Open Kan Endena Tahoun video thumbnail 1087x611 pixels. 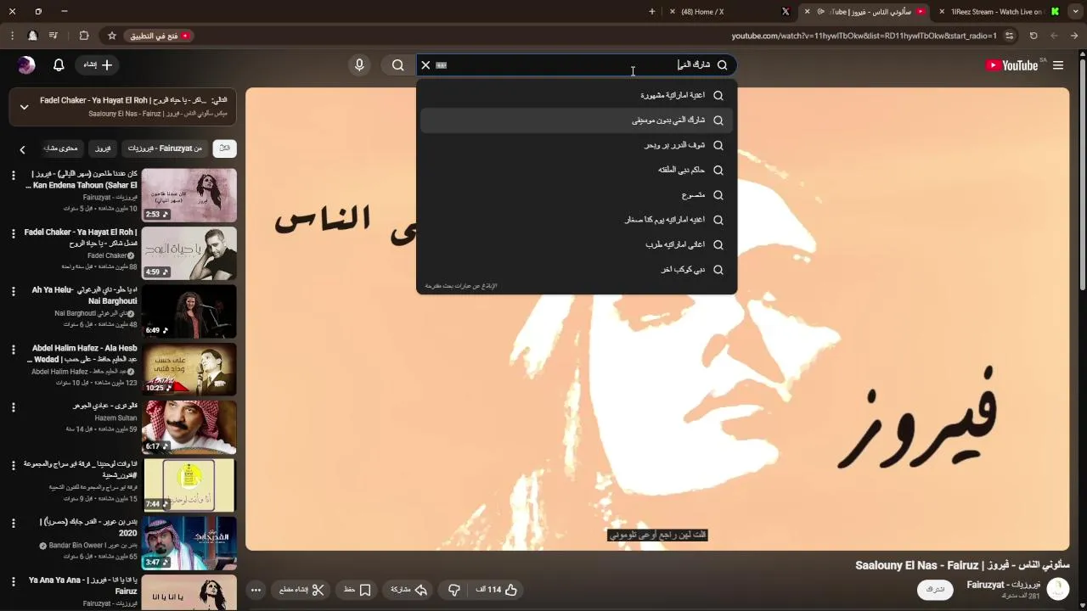pos(189,195)
